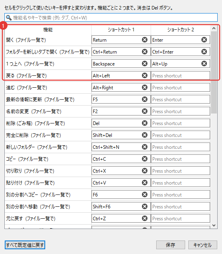Clear the Alt+Left shortcut

pos(145,75)
